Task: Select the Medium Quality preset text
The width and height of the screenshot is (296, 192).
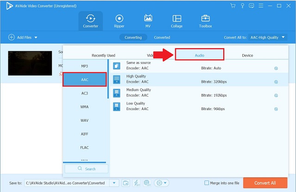Action: click(x=139, y=90)
